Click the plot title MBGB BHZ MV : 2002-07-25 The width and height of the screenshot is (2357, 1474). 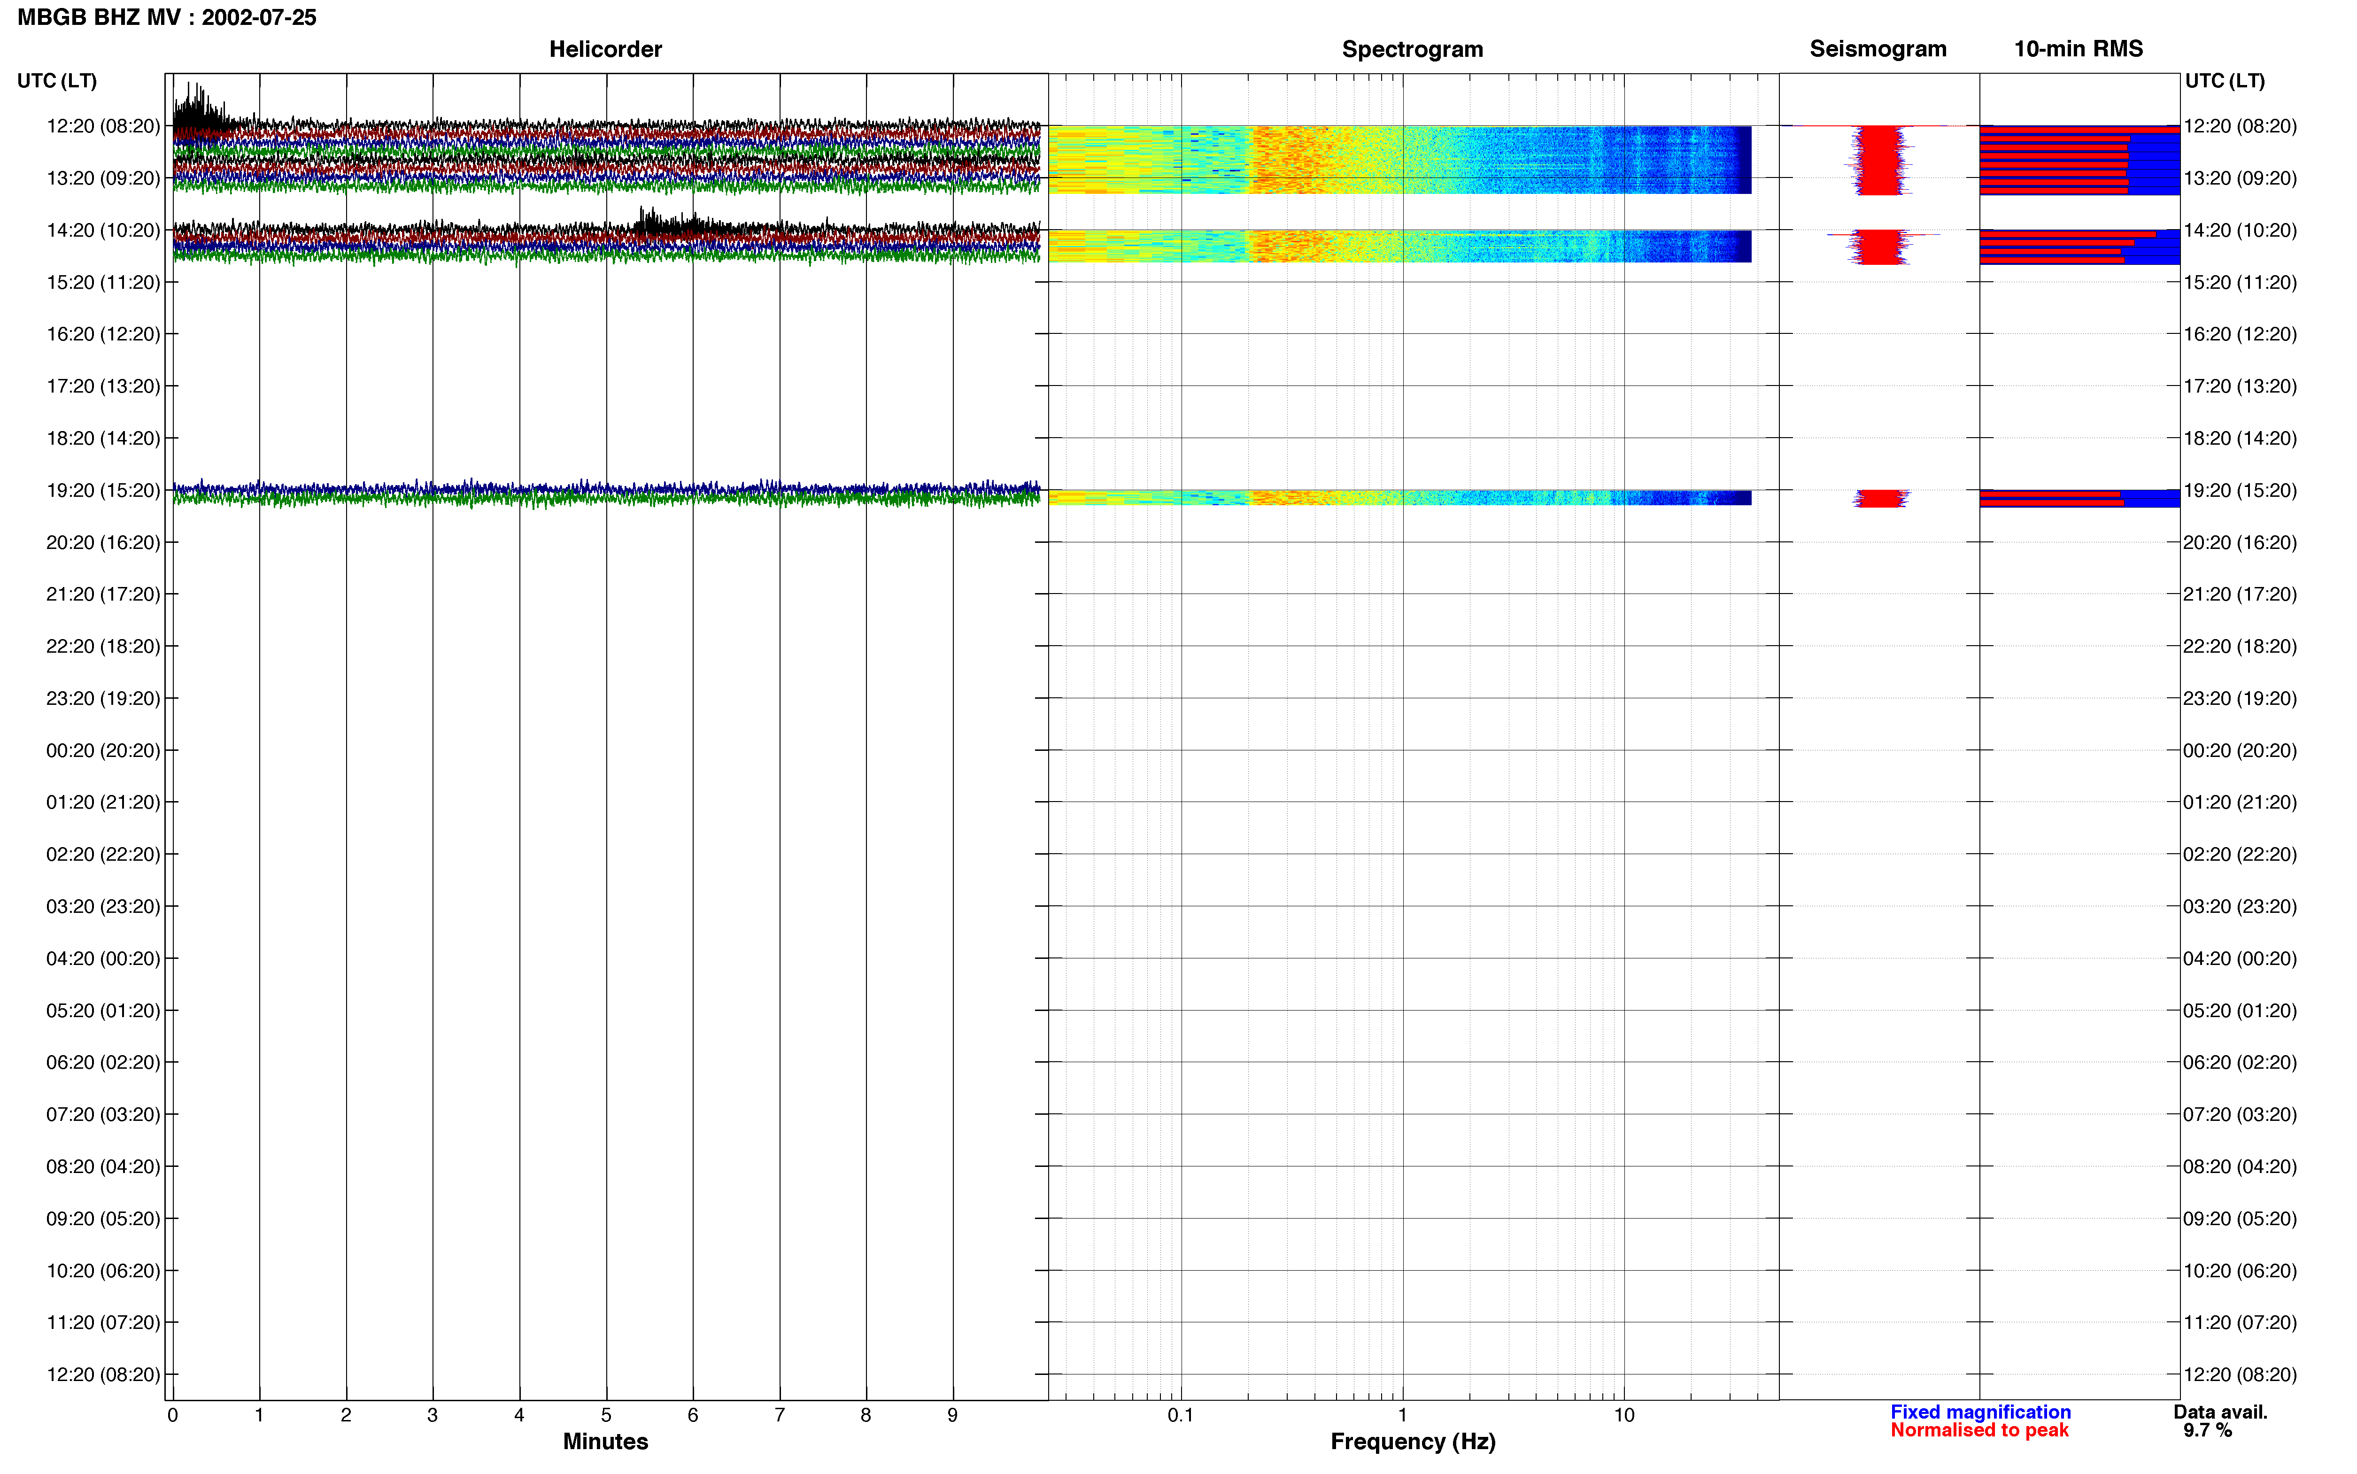pyautogui.click(x=167, y=17)
